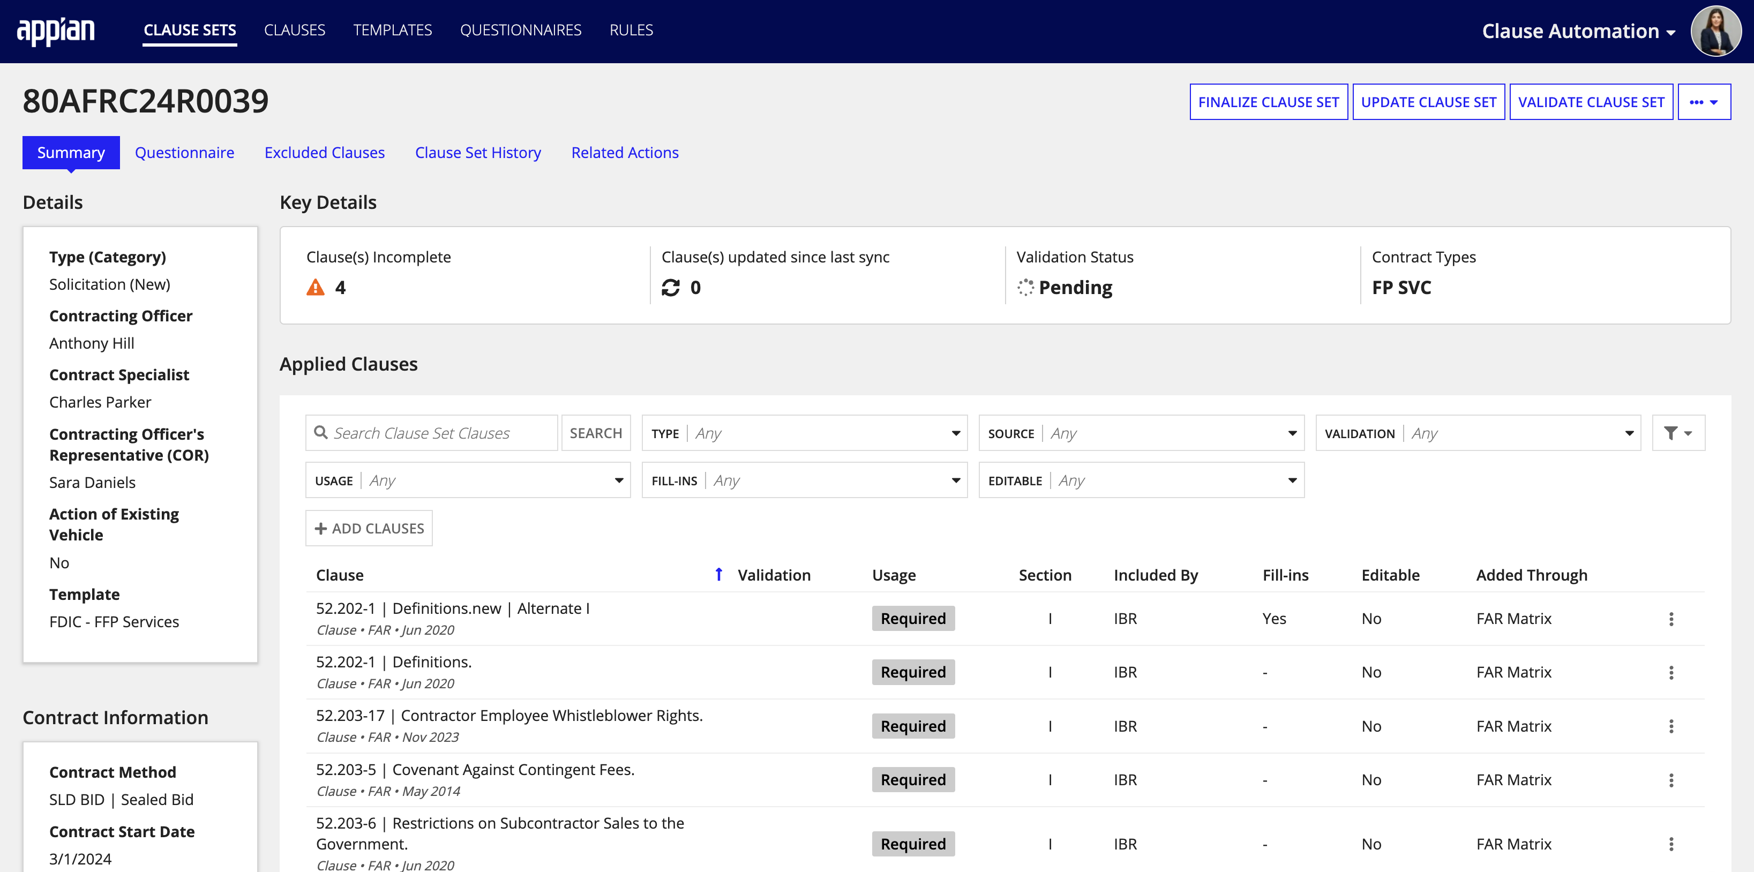Sort by the Section column header
Image resolution: width=1754 pixels, height=872 pixels.
point(1045,575)
